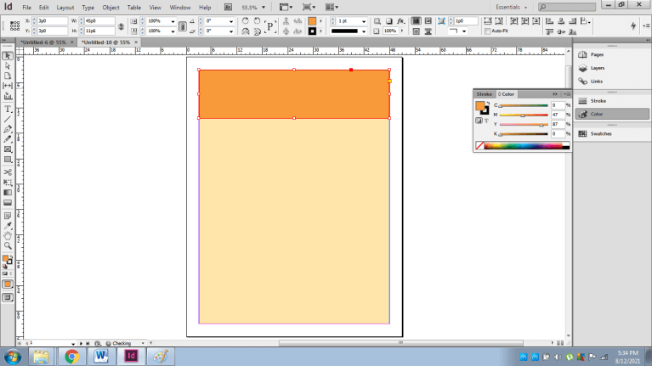This screenshot has height=366, width=652.
Task: Click the color spectrum bar in Color panel
Action: (524, 146)
